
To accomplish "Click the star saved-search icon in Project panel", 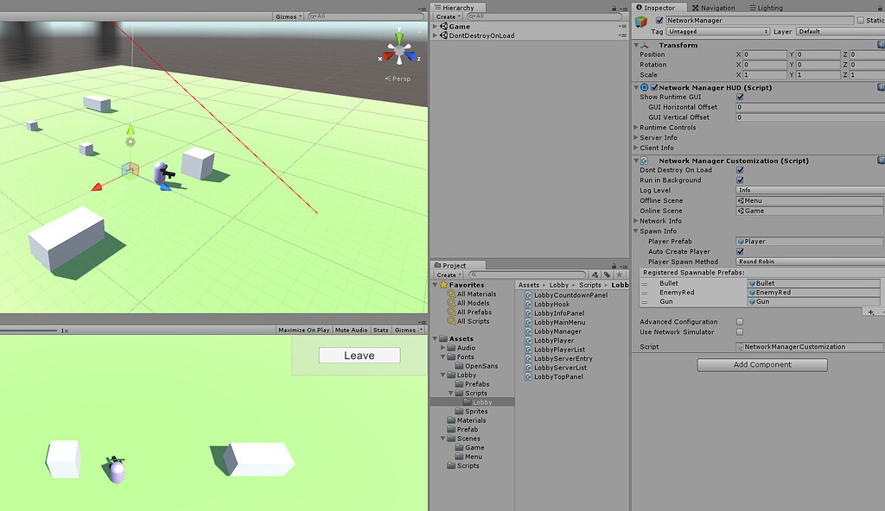I will (x=620, y=274).
